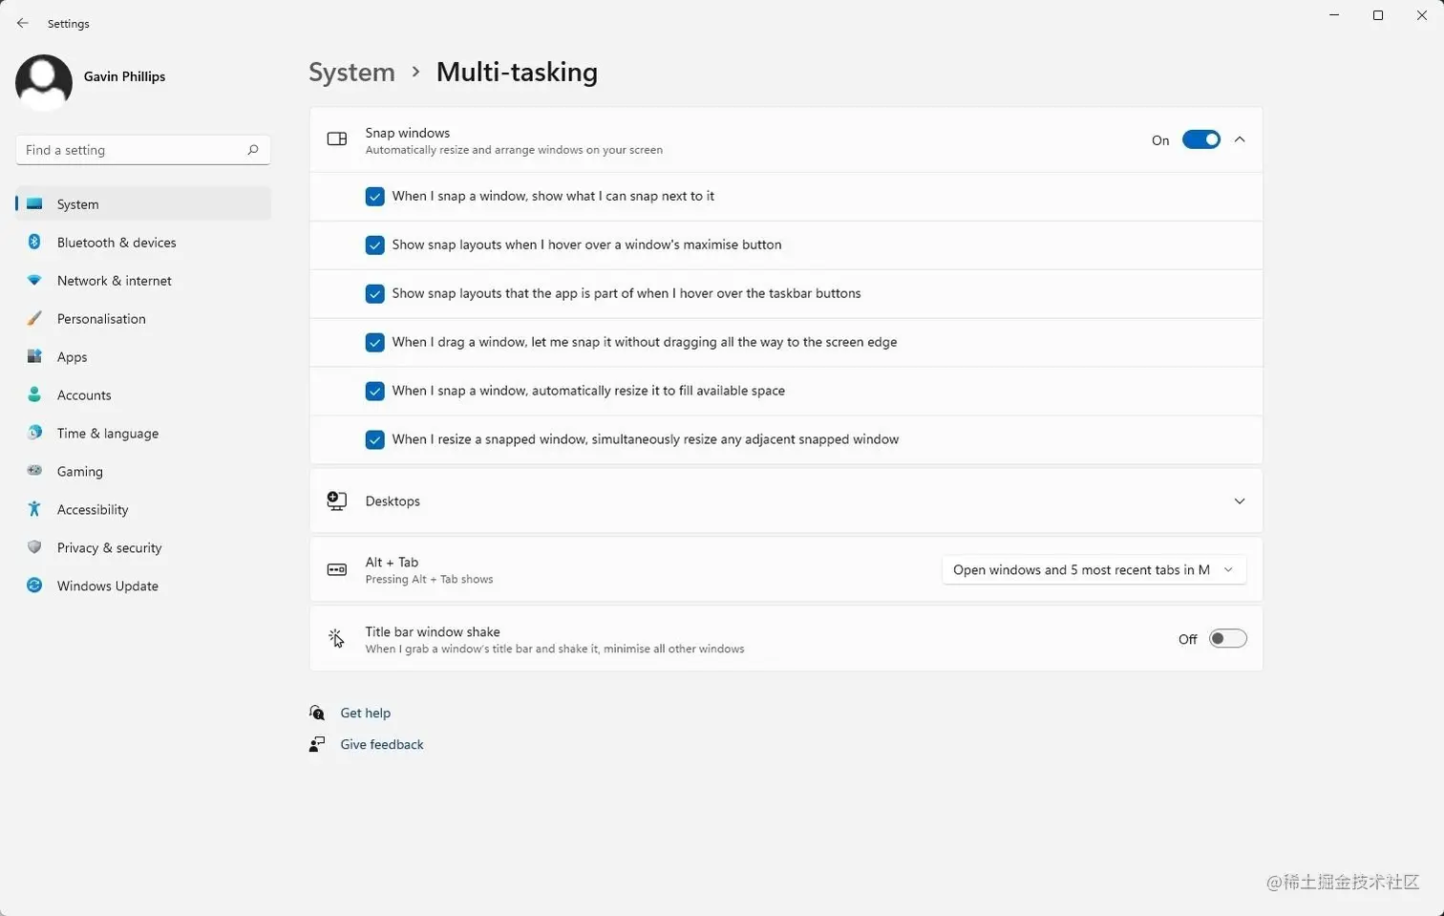This screenshot has width=1444, height=916.
Task: Open Time & language settings
Action: 143,433
